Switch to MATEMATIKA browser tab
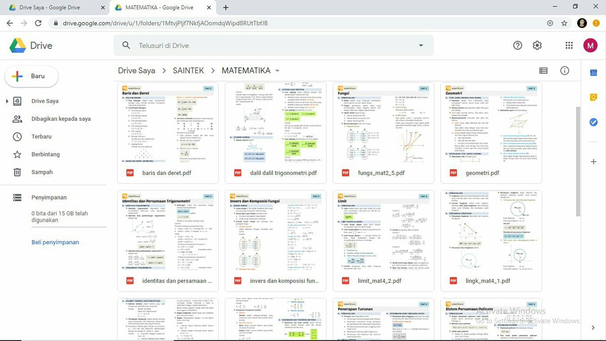Image resolution: width=606 pixels, height=341 pixels. (162, 8)
